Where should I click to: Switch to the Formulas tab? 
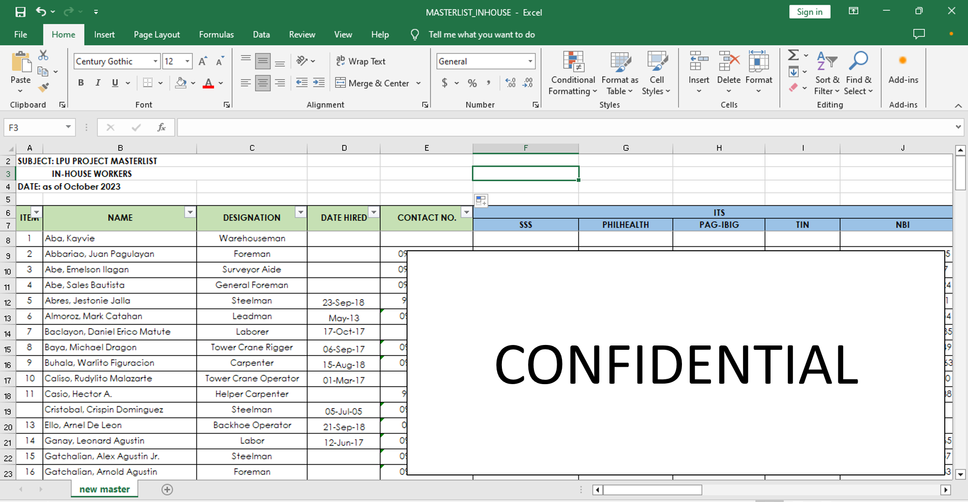[x=216, y=35]
